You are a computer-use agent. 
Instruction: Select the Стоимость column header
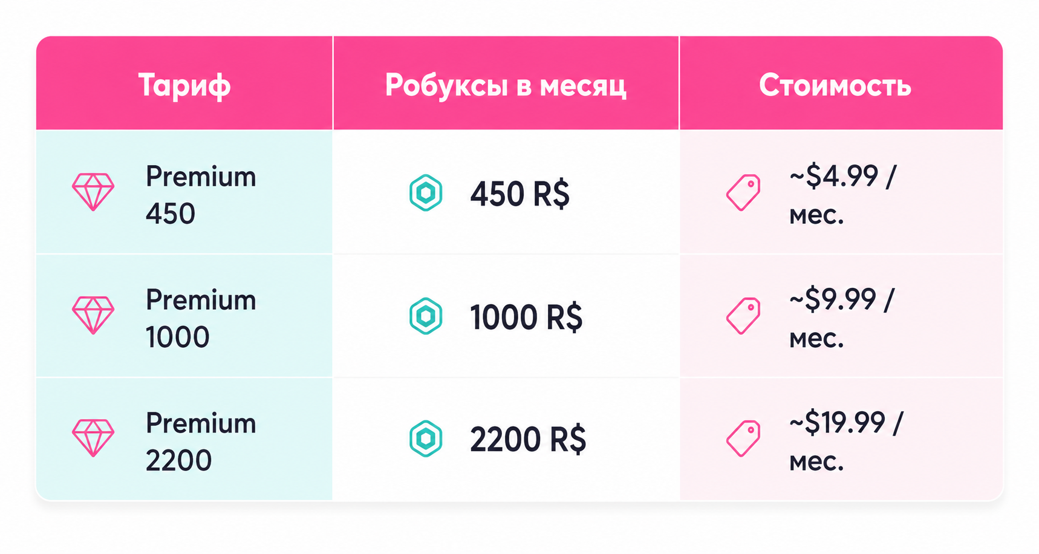pos(841,83)
